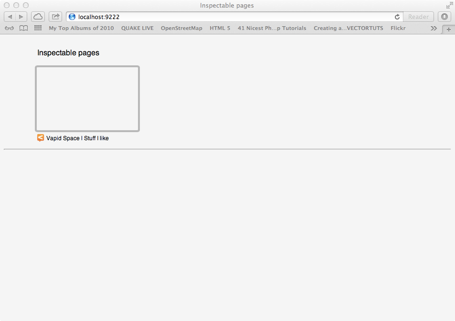
Task: Show all bookmarks book icon
Action: [x=23, y=28]
